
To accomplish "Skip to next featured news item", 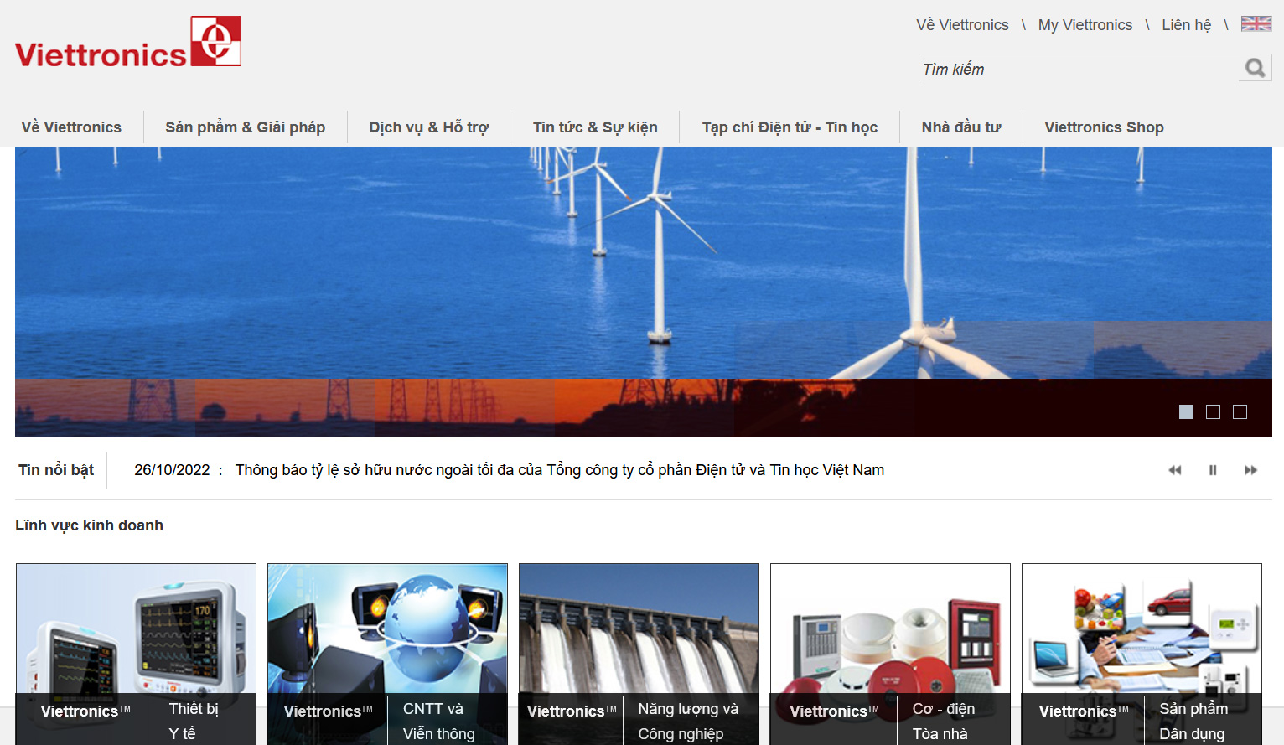I will (x=1250, y=470).
